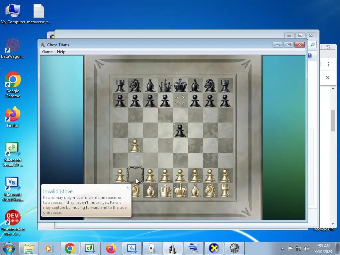Click the black bishop on f8

tap(195, 85)
